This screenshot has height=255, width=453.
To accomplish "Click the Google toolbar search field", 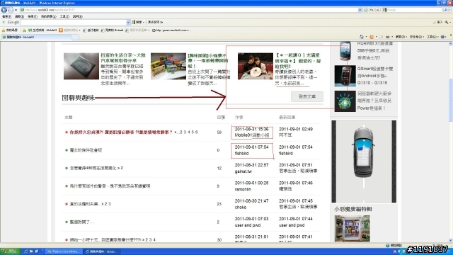I will (73, 22).
